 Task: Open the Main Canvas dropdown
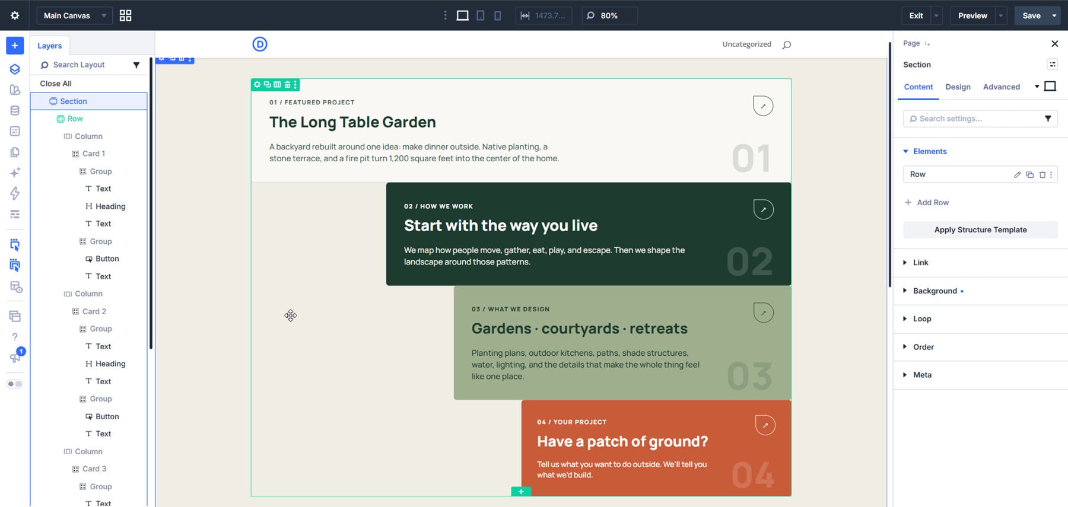pyautogui.click(x=74, y=15)
